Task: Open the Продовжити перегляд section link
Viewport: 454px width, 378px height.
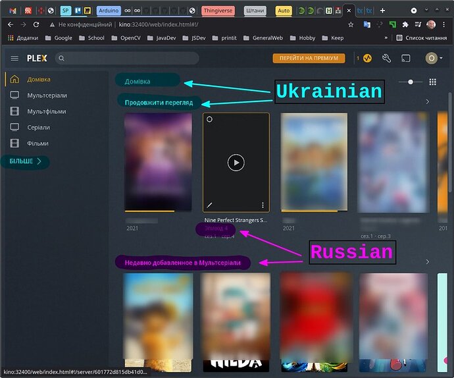Action: pos(159,103)
